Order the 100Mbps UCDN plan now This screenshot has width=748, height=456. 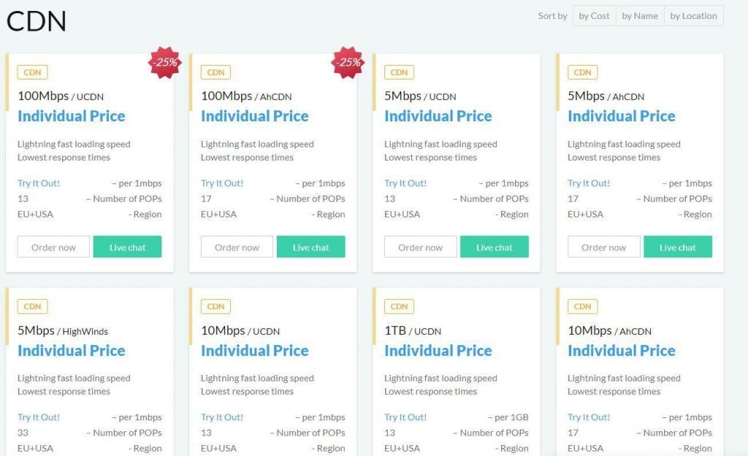(53, 247)
